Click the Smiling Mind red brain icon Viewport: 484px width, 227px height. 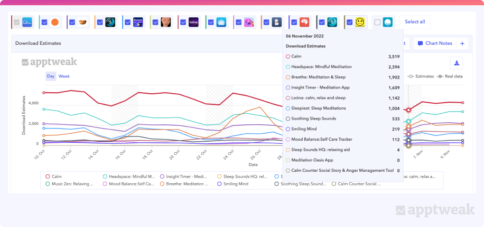click(305, 22)
